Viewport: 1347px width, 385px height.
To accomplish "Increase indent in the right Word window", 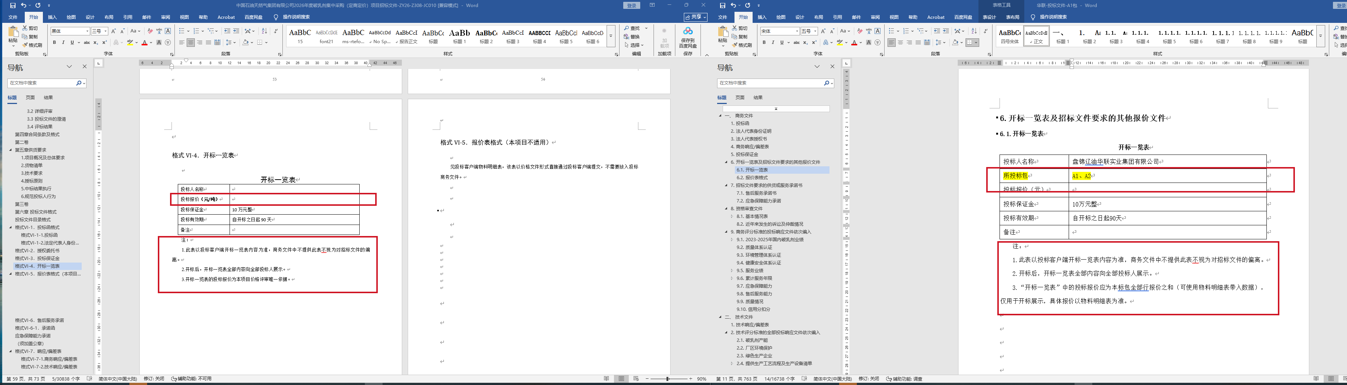I will click(x=946, y=31).
